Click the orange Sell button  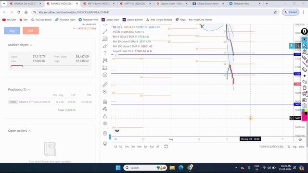tap(31, 31)
